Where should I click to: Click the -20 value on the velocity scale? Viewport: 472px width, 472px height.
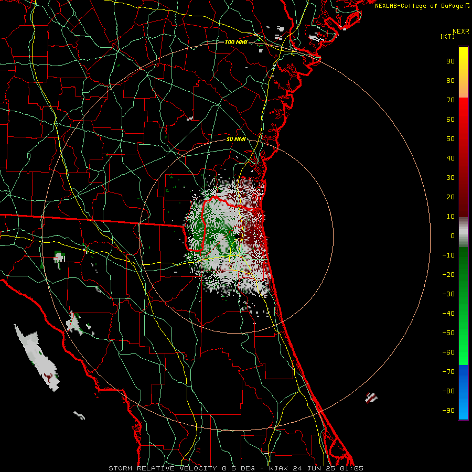coord(448,275)
